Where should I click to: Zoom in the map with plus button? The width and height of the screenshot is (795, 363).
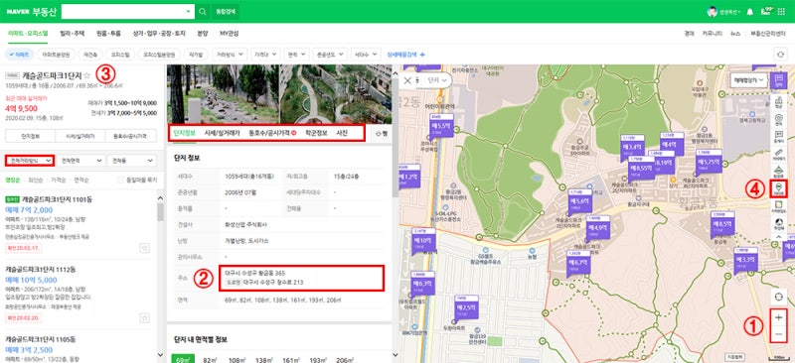pos(778,317)
